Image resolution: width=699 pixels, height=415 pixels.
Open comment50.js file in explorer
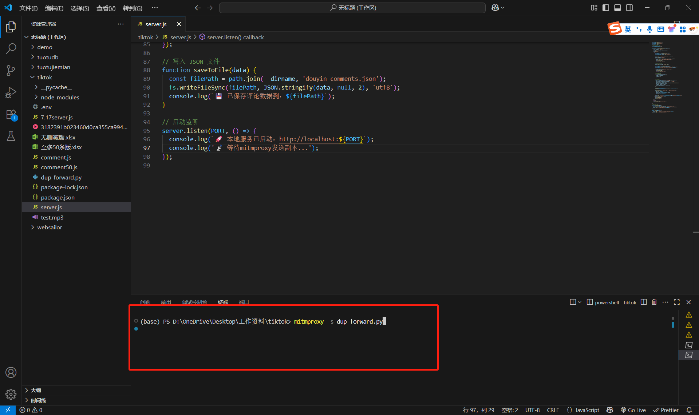coord(76,167)
